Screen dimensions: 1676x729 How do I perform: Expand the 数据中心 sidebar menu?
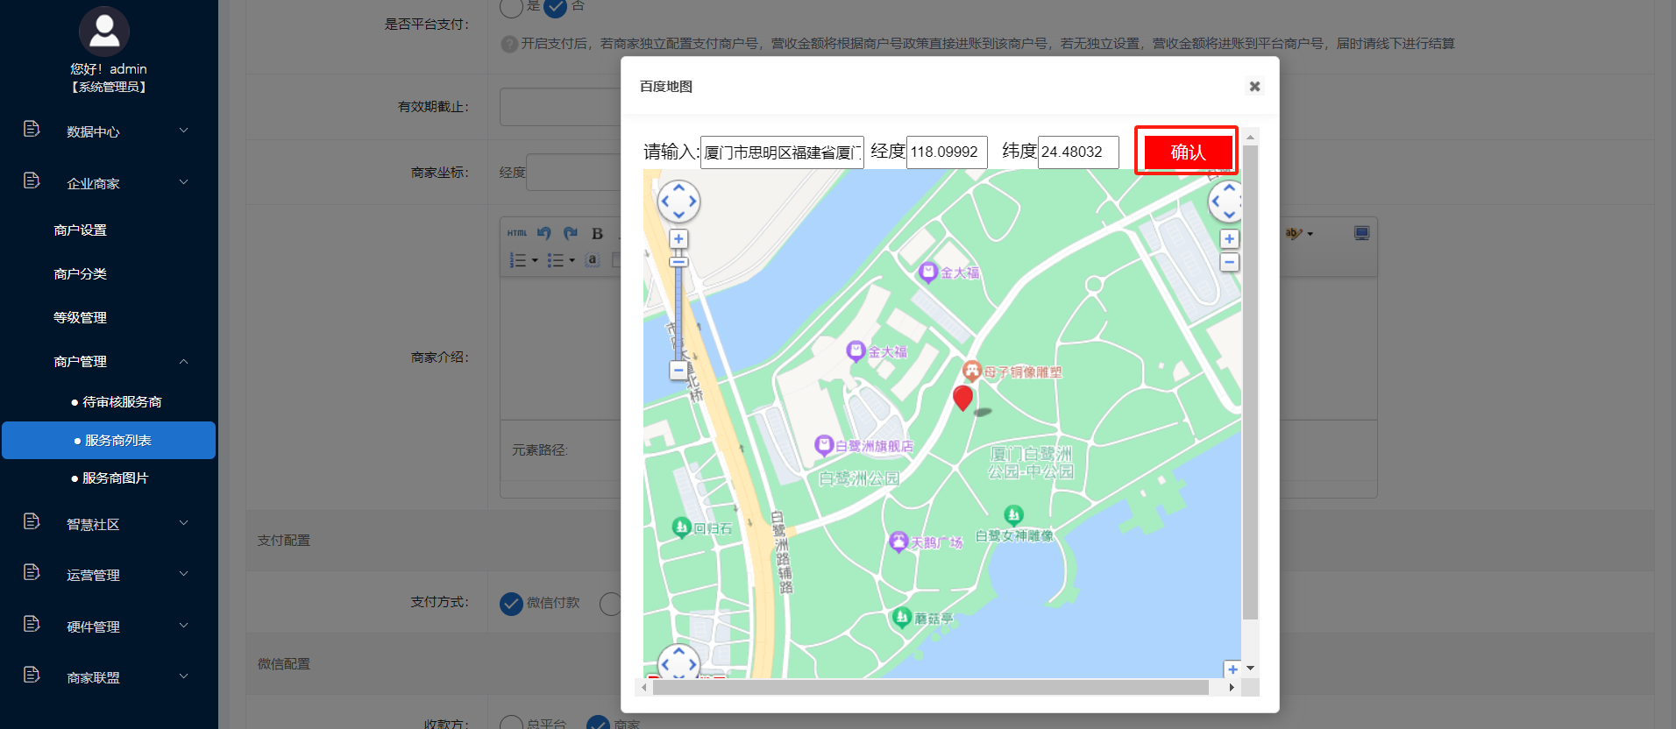(x=109, y=131)
